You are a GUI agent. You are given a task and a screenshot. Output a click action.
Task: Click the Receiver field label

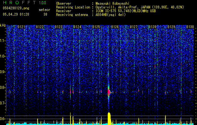(64, 11)
